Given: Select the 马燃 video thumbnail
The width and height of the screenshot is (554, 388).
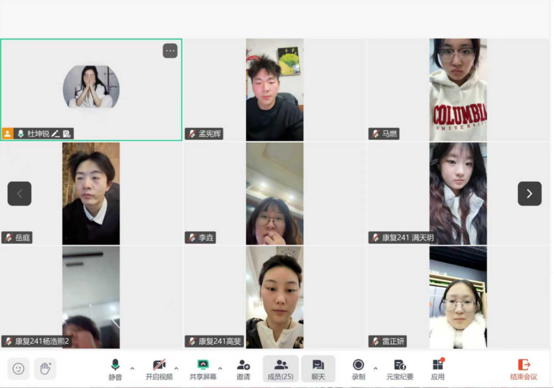Looking at the screenshot, I should (458, 89).
